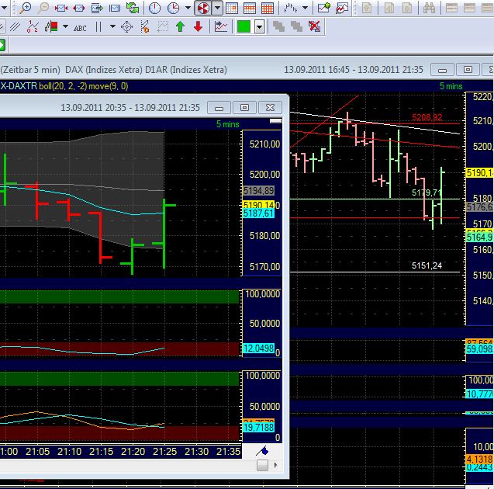
Task: Compress chart horizontally with red inward arrows
Action: [61, 8]
